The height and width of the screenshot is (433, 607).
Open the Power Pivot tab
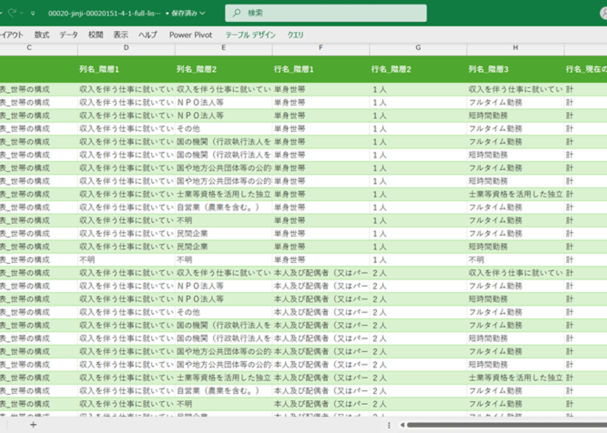tap(191, 35)
